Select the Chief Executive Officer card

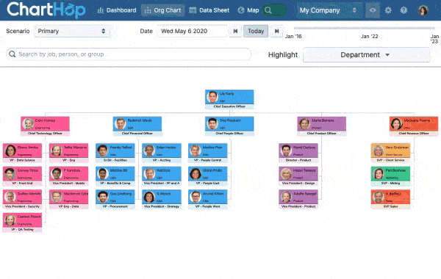pos(229,99)
